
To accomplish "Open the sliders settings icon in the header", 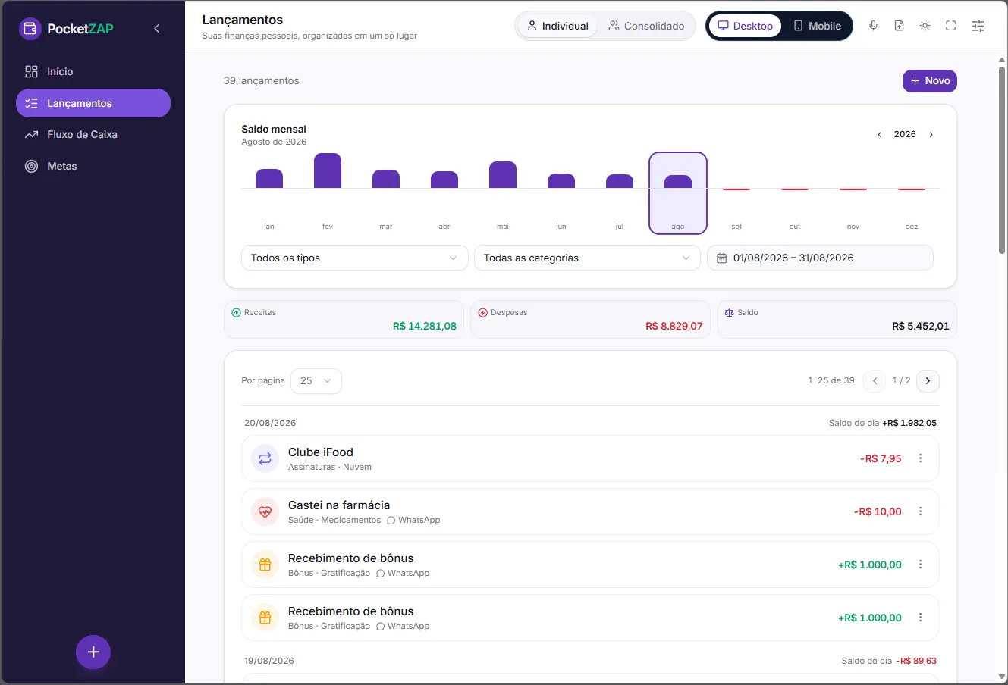I will (x=978, y=26).
